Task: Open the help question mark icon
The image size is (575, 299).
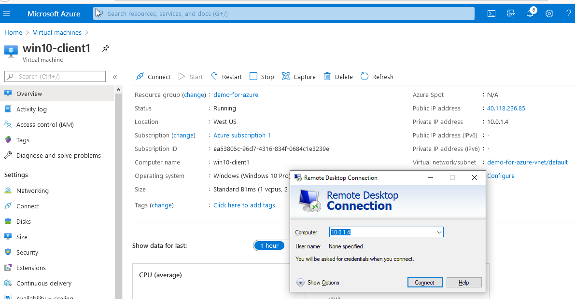Action: coord(568,14)
